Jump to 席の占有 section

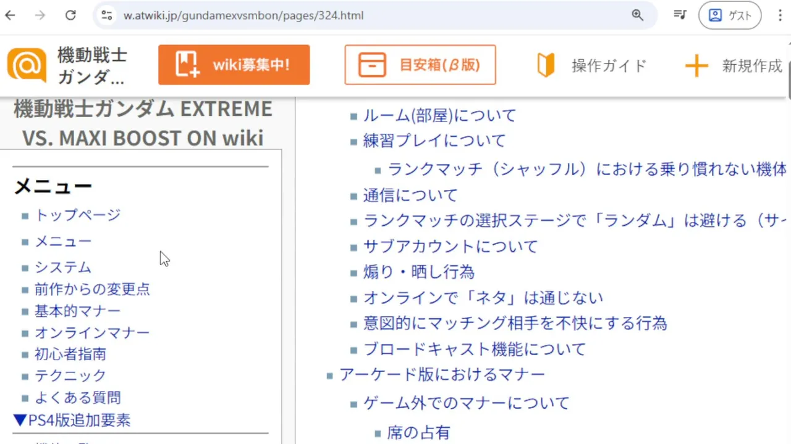coord(419,432)
